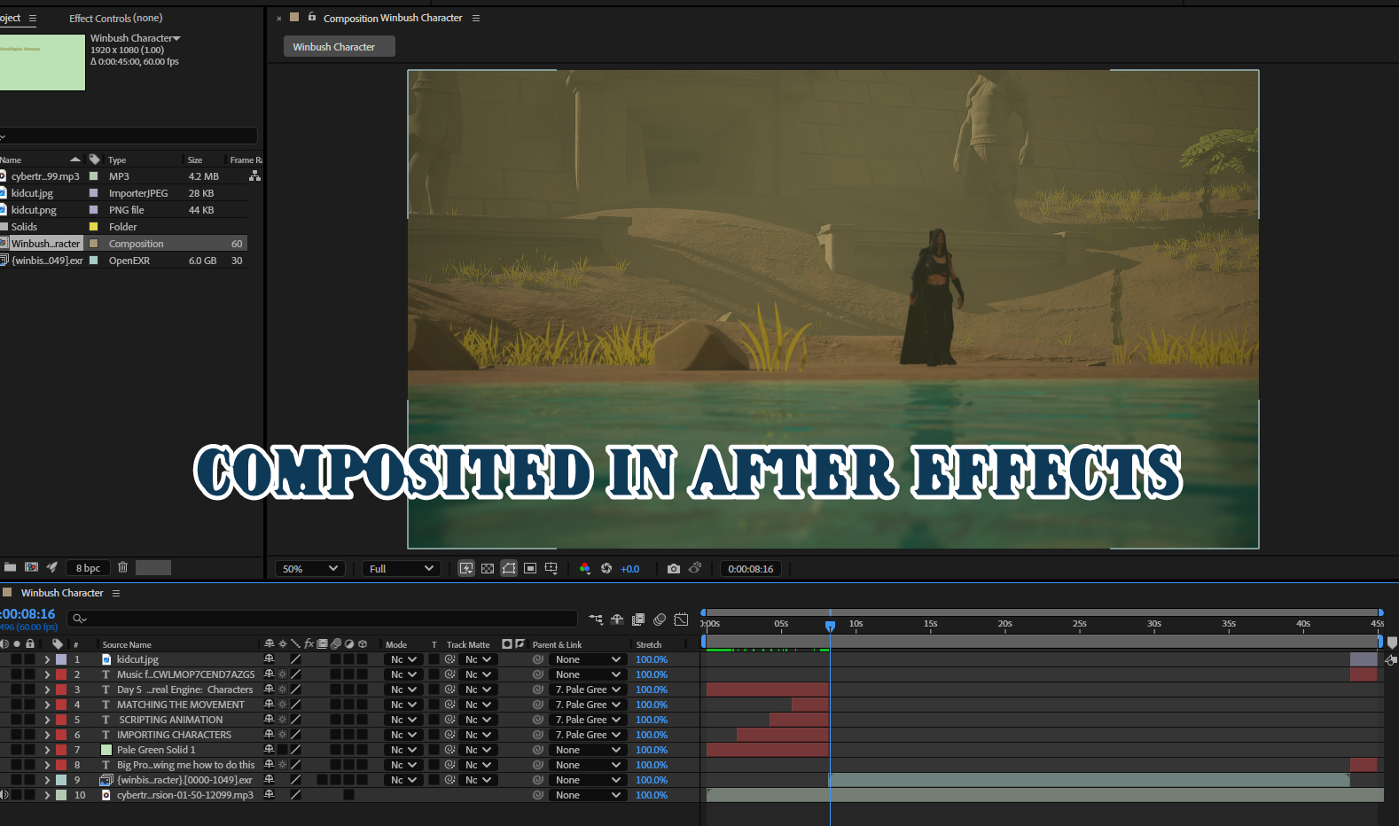Viewport: 1399px width, 826px height.
Task: Click the label color swatch of the kidcut.jpg layer
Action: [x=61, y=659]
